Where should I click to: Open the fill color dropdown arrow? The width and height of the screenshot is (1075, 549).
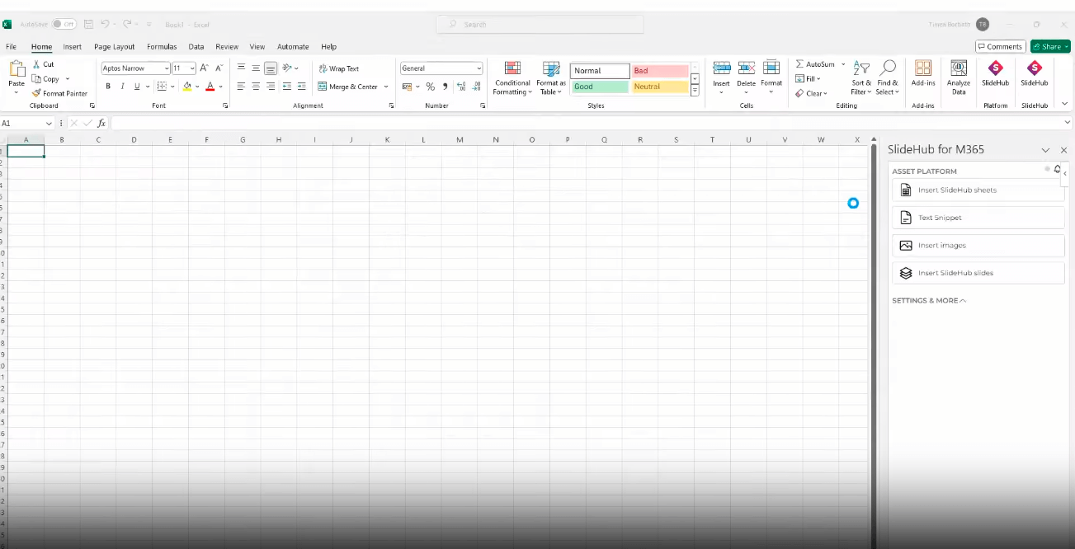coord(197,87)
